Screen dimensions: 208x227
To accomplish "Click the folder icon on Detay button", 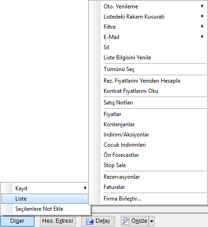I will pyautogui.click(x=90, y=221).
